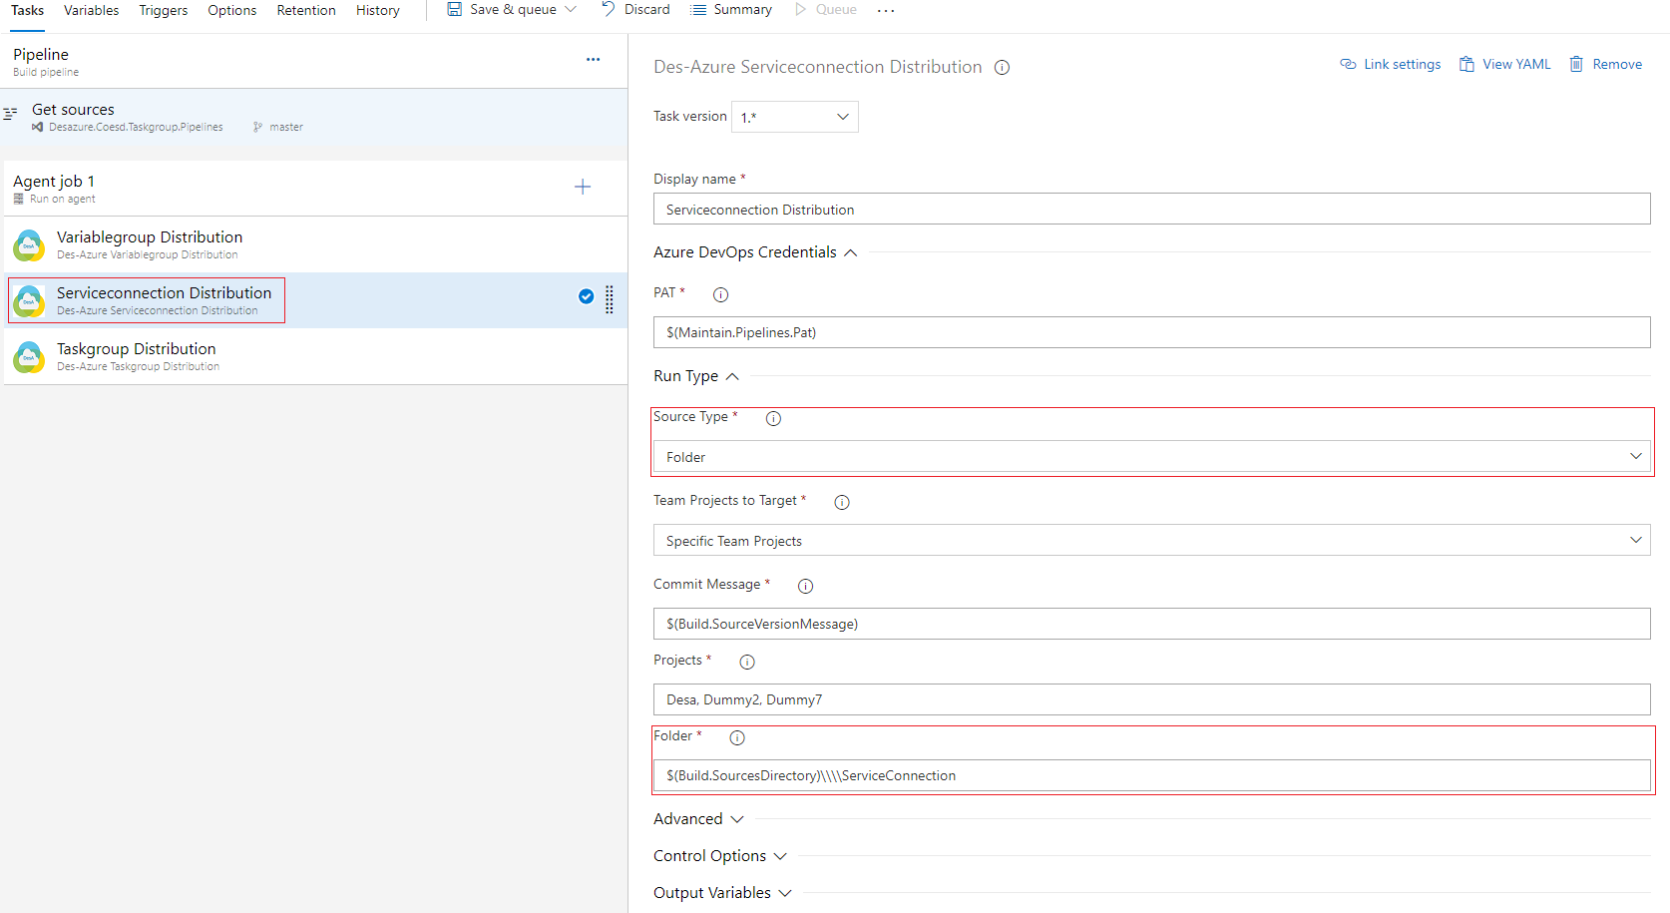This screenshot has width=1670, height=913.
Task: Click the Remove task link
Action: pyautogui.click(x=1605, y=64)
